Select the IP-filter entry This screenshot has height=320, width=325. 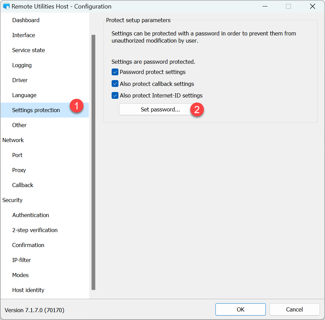coord(21,260)
